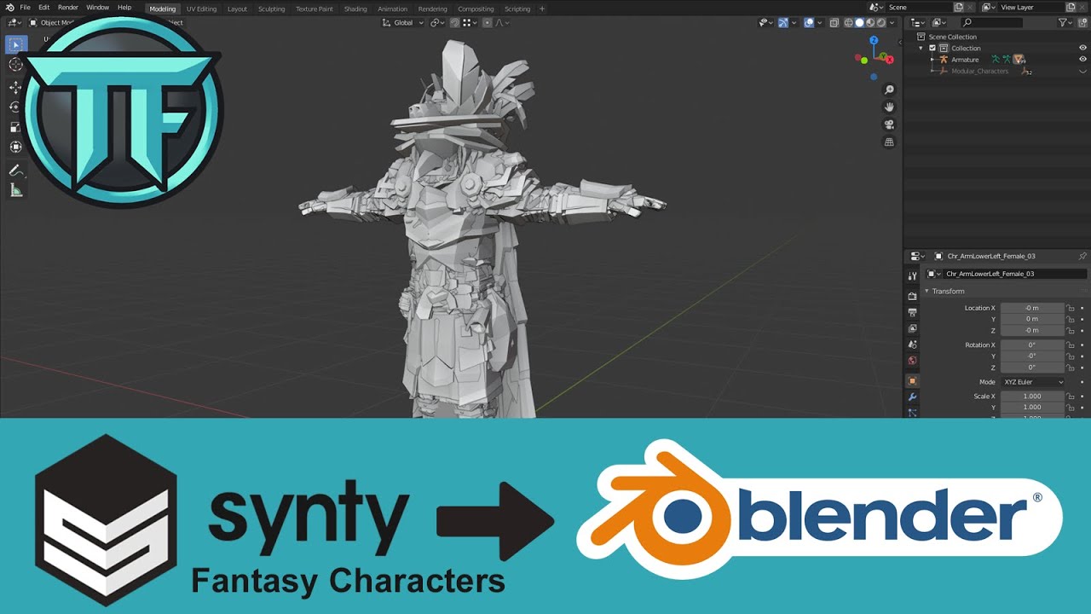Toggle proportional editing button
Viewport: 1091px width, 614px height.
(487, 23)
